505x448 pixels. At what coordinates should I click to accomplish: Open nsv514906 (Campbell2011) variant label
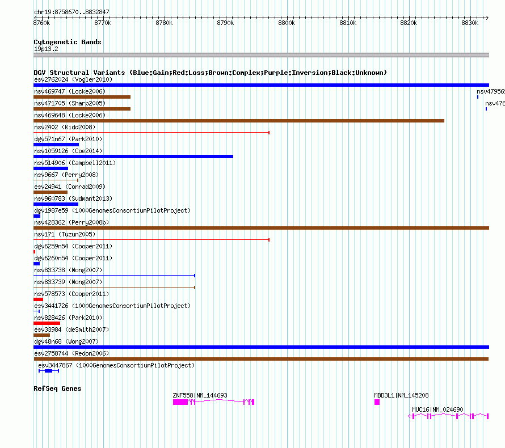(x=75, y=163)
